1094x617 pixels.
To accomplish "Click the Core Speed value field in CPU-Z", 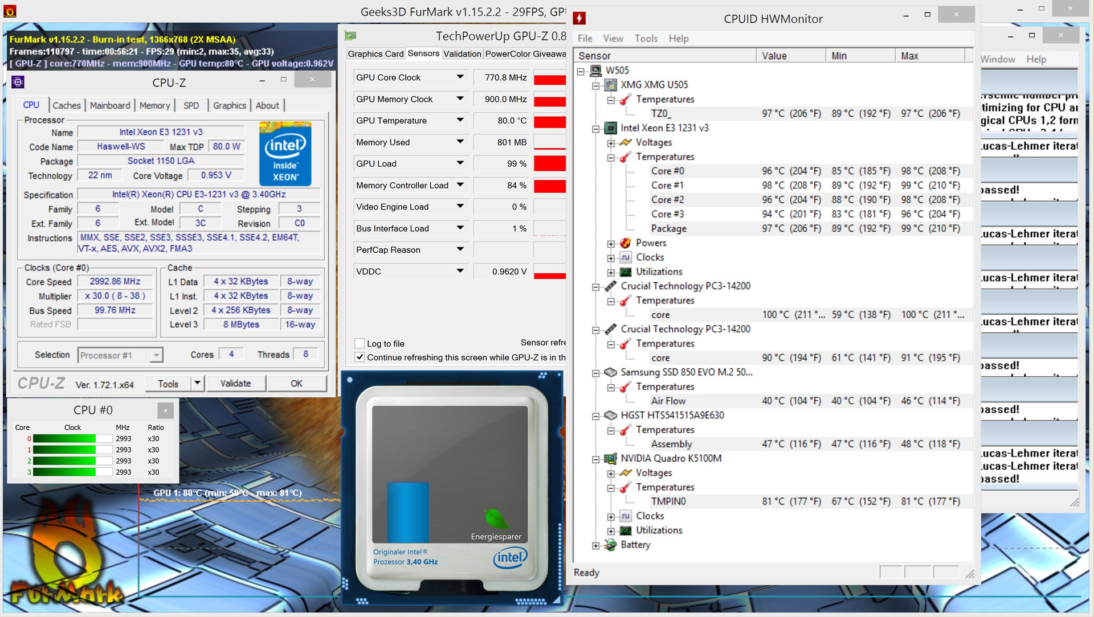I will pos(115,281).
